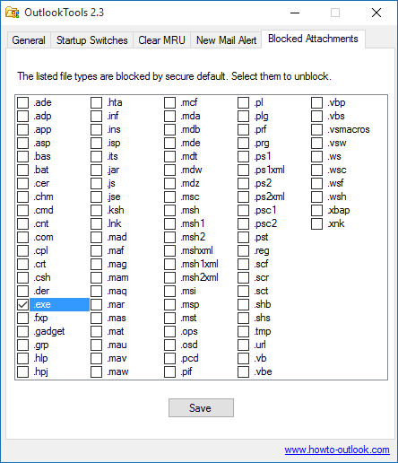Tick the .pst checkbox
Screen dimensions: 398x463
tap(243, 237)
